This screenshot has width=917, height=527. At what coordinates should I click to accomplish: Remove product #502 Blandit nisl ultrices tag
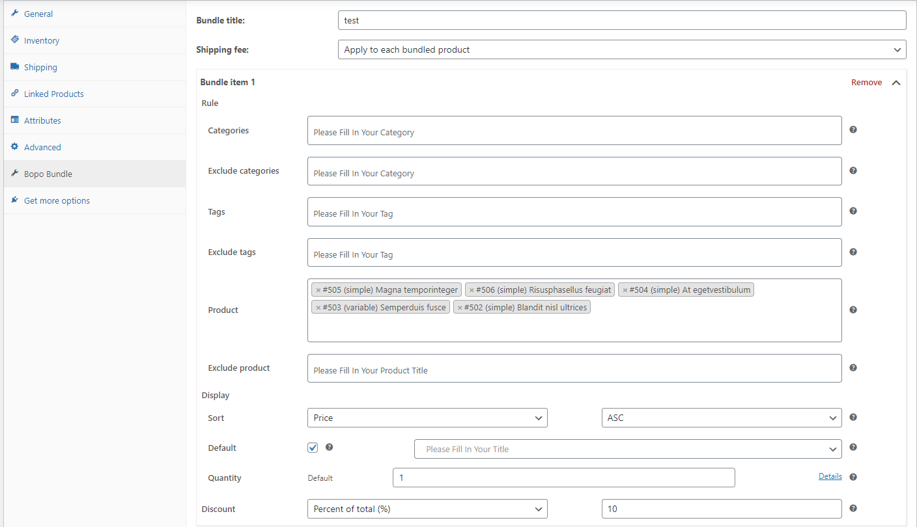[460, 308]
